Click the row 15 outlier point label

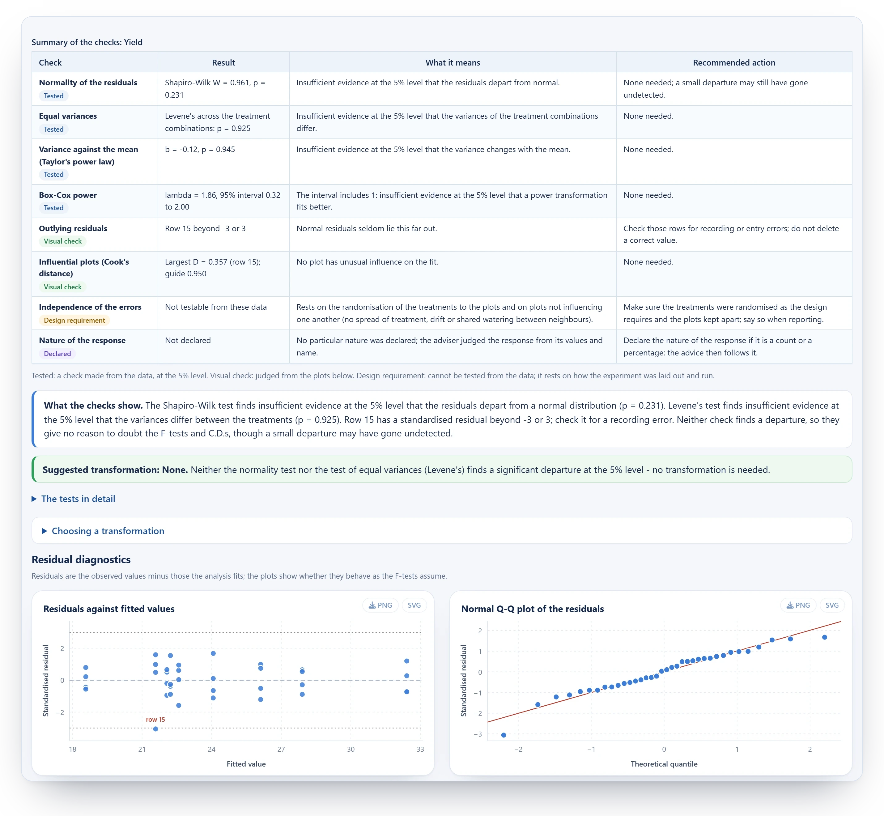click(x=155, y=719)
